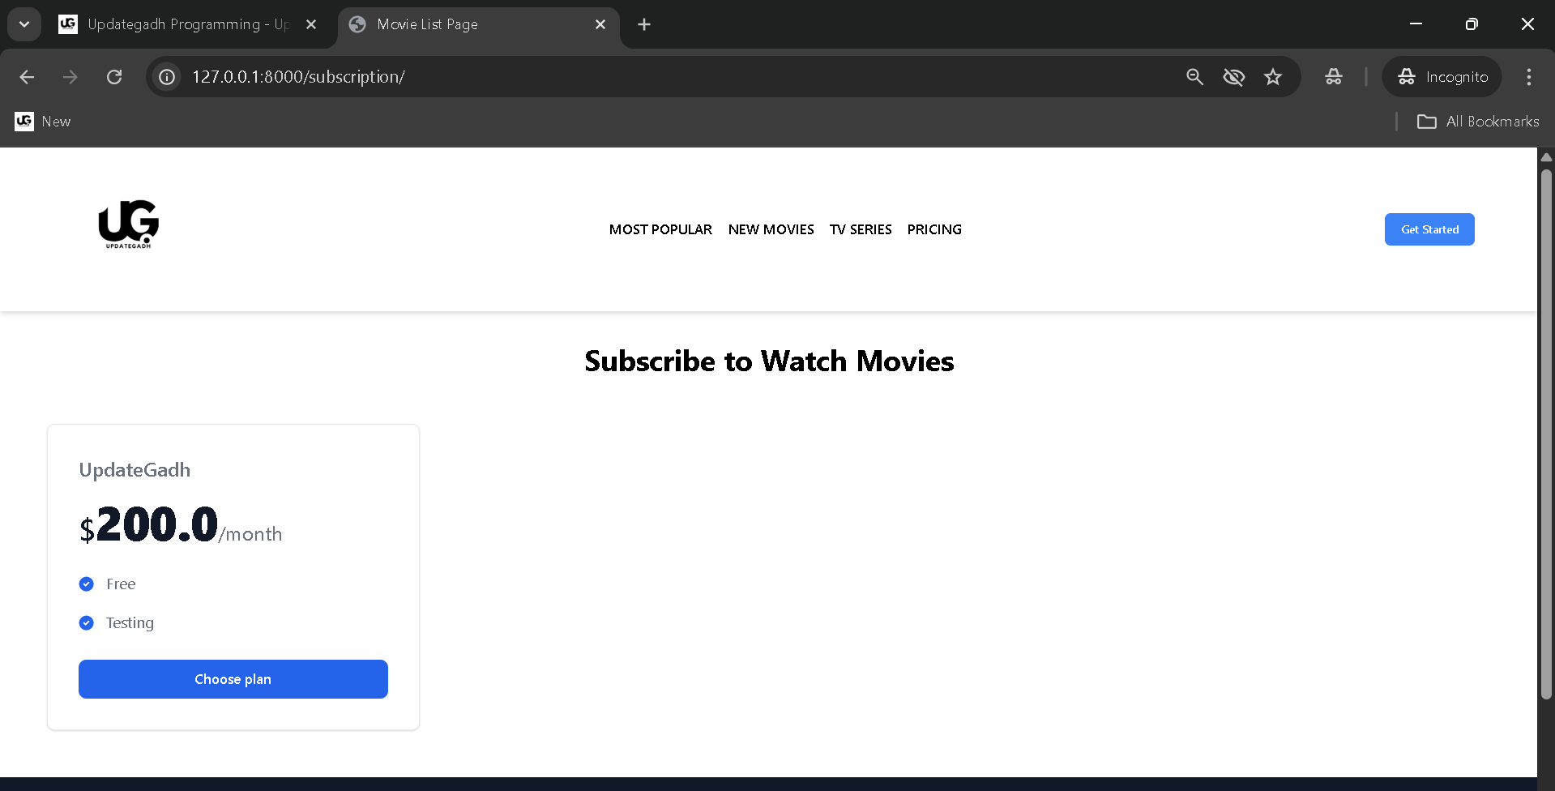Screen dimensions: 1555x791
Task: Click the crossed-eye tracking protection icon
Action: pyautogui.click(x=1233, y=77)
